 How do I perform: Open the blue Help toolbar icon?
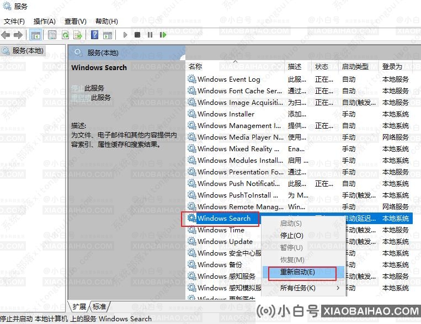tap(94, 35)
